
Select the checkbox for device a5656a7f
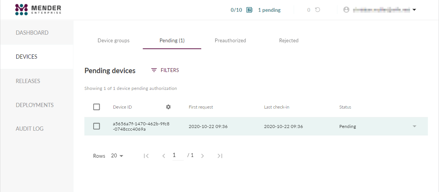coord(97,126)
